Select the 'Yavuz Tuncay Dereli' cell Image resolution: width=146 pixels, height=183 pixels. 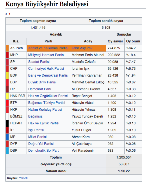(88, 116)
